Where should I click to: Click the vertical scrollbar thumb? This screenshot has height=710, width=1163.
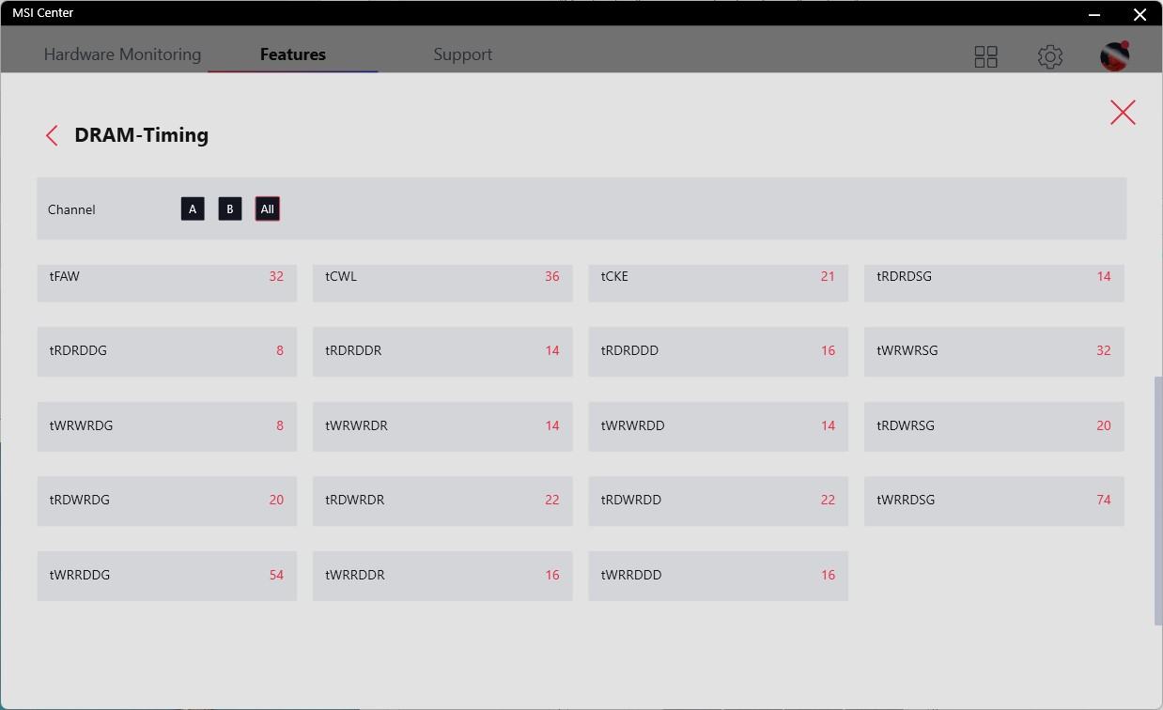[x=1158, y=501]
